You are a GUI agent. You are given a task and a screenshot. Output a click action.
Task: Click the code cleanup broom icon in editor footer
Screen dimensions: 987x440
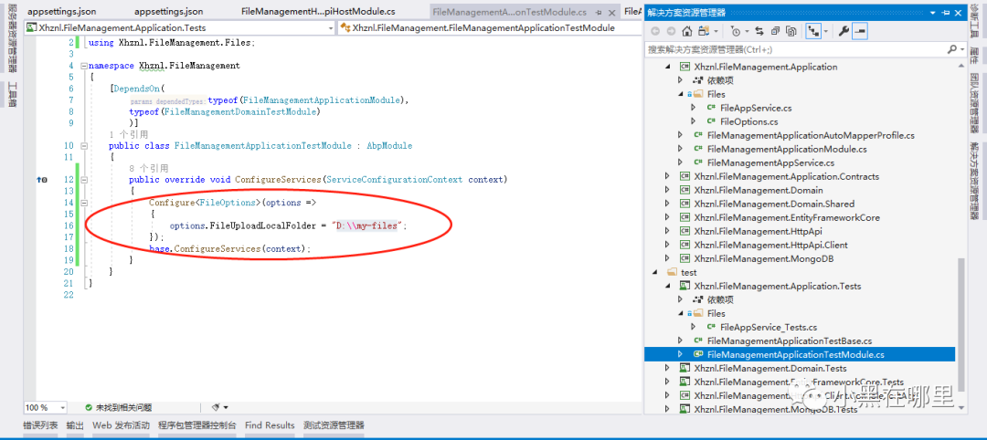216,407
